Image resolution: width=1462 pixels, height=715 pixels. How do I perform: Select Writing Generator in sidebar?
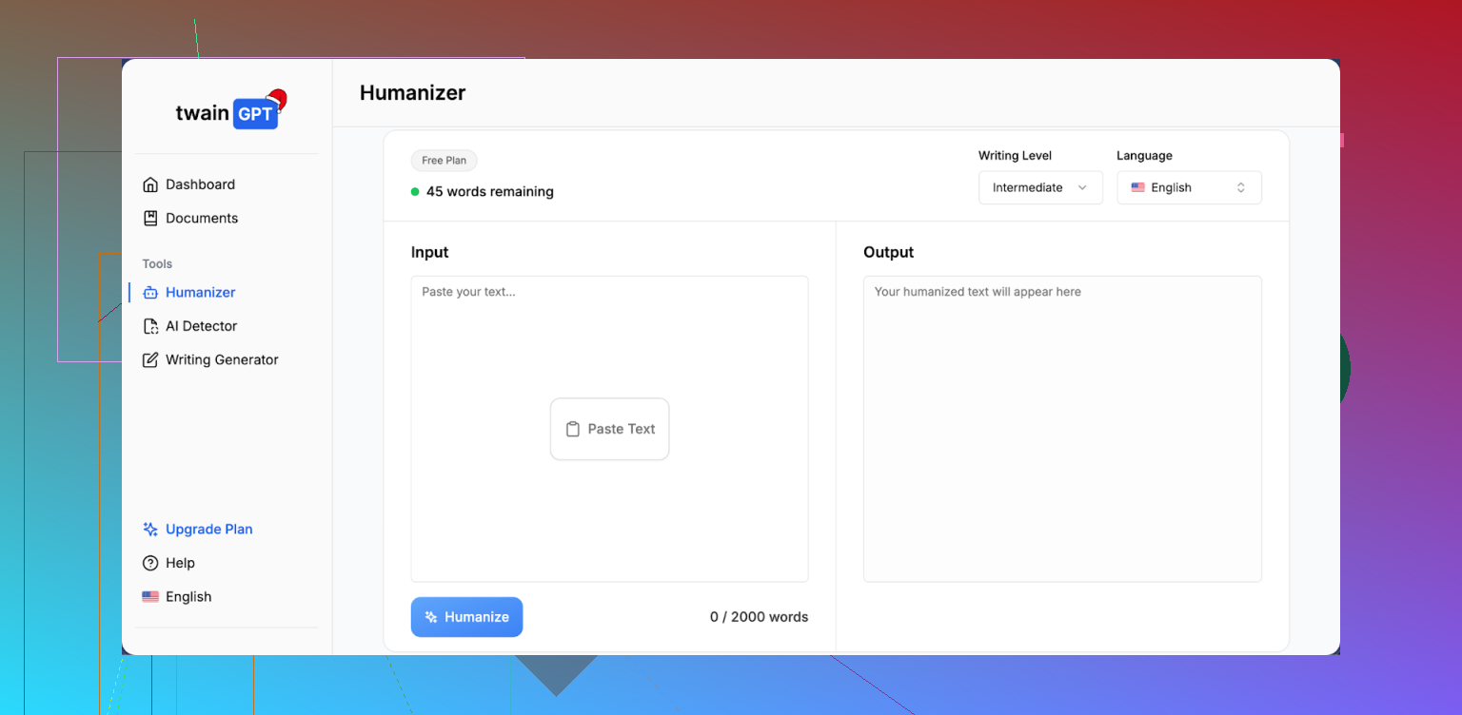221,359
